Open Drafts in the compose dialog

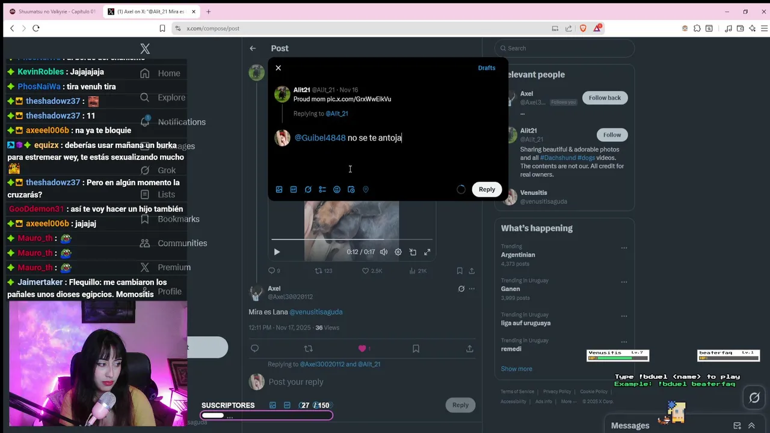point(487,68)
